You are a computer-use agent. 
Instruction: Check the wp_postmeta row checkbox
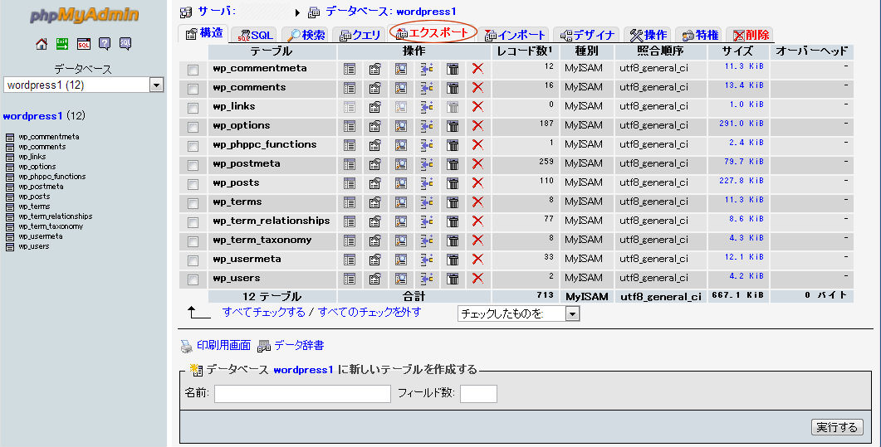(193, 166)
